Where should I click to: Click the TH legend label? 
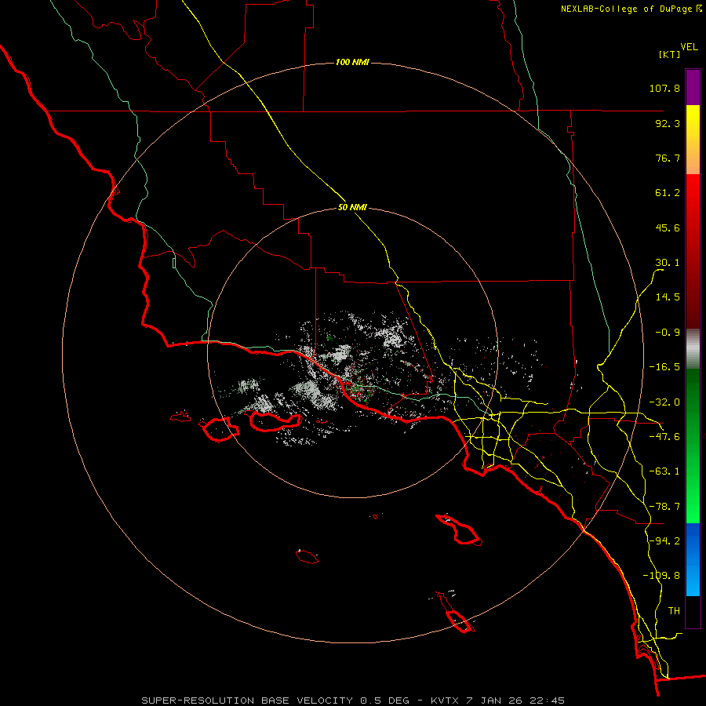(x=674, y=611)
